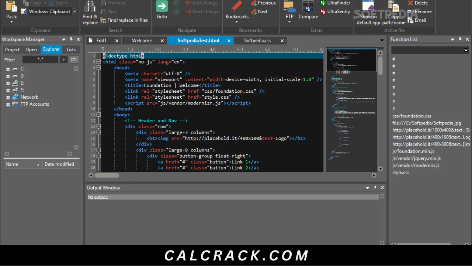Click the Filter go arrow button

63,59
